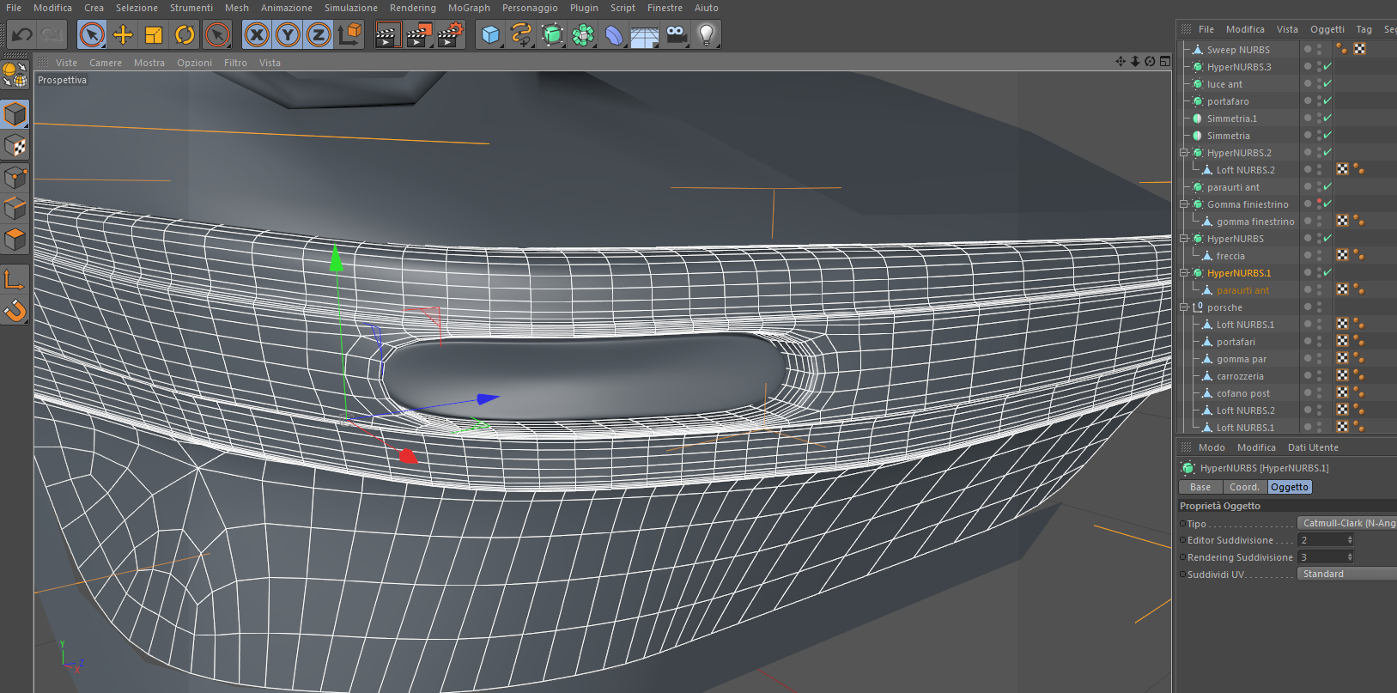Select the Move tool in toolbar
The height and width of the screenshot is (693, 1397).
coord(123,34)
